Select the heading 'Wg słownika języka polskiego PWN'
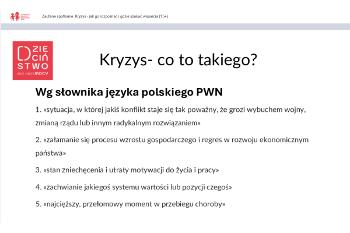This screenshot has width=350, height=233. [x=129, y=93]
